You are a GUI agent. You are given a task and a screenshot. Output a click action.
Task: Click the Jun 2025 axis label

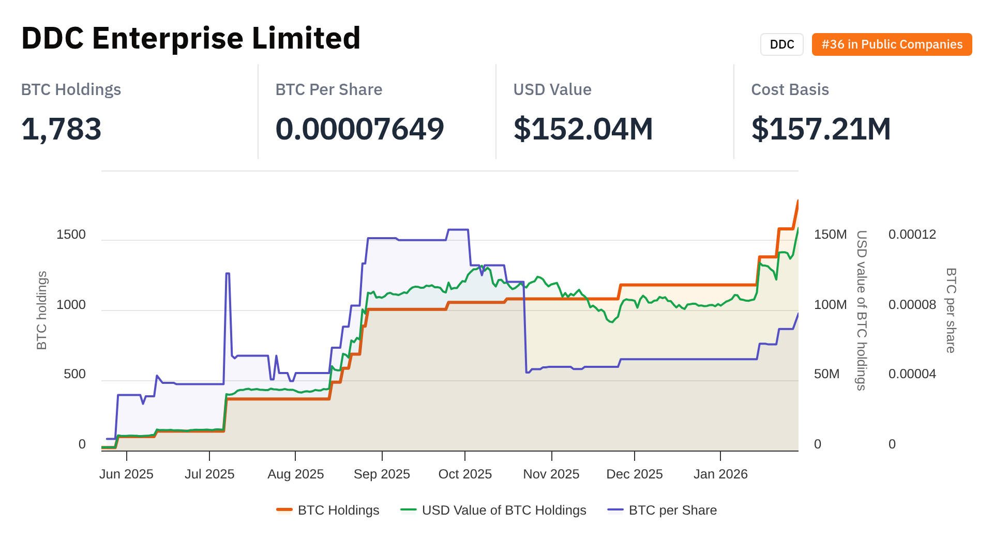tap(126, 474)
